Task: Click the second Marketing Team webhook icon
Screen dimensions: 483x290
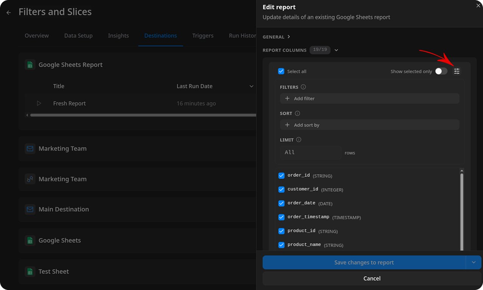Action: coord(30,179)
